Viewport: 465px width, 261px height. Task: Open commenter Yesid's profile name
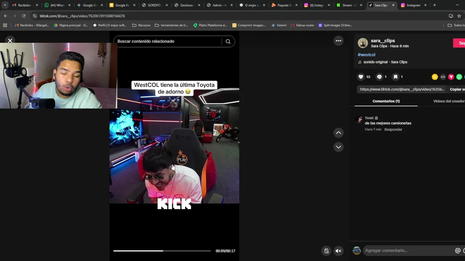369,118
